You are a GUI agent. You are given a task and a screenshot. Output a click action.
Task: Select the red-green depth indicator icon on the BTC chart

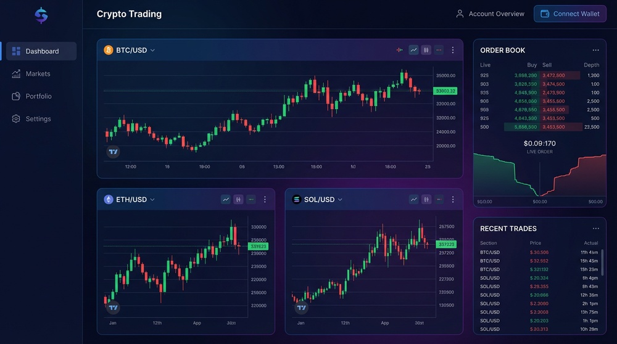coord(399,50)
